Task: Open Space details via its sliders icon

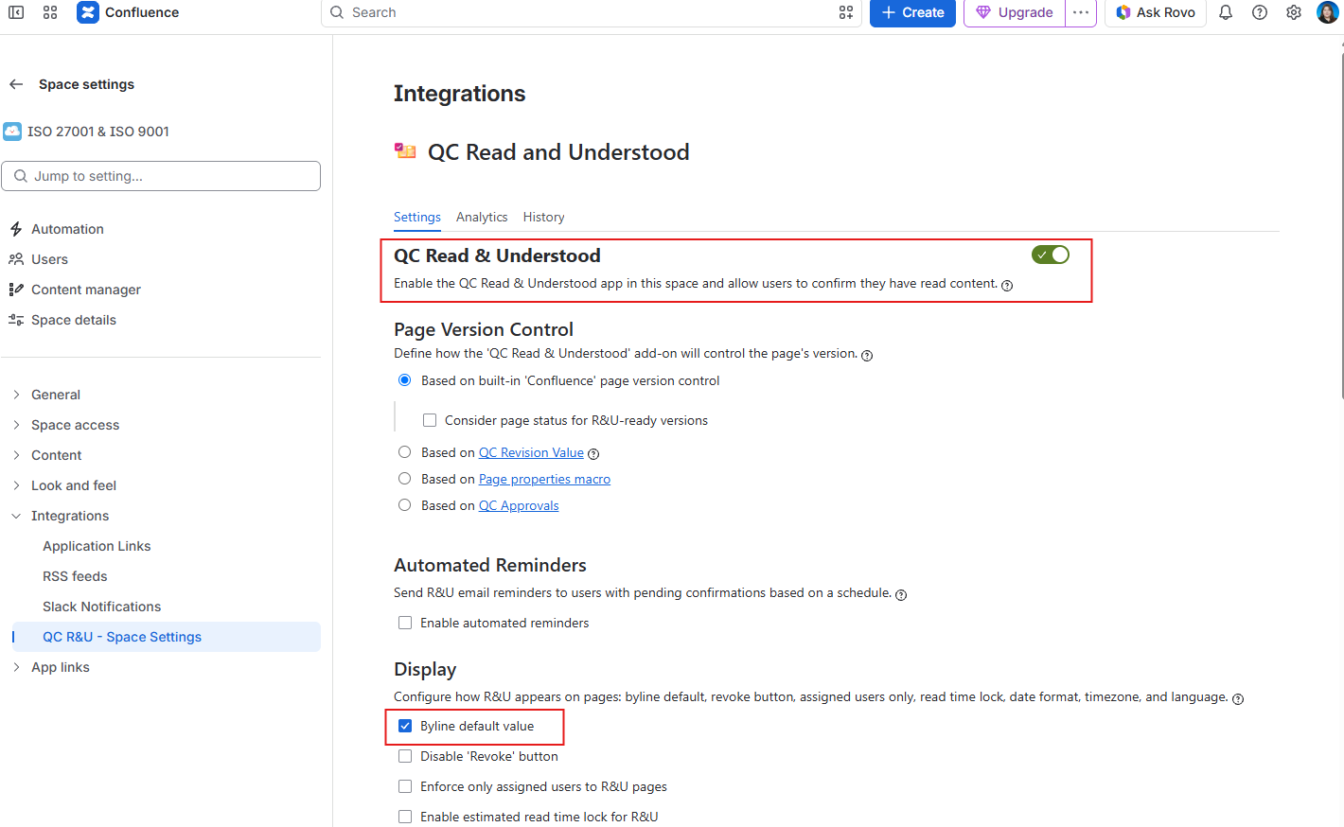Action: click(16, 320)
